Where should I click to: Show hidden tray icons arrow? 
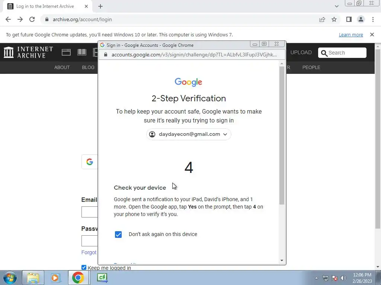[316, 278]
